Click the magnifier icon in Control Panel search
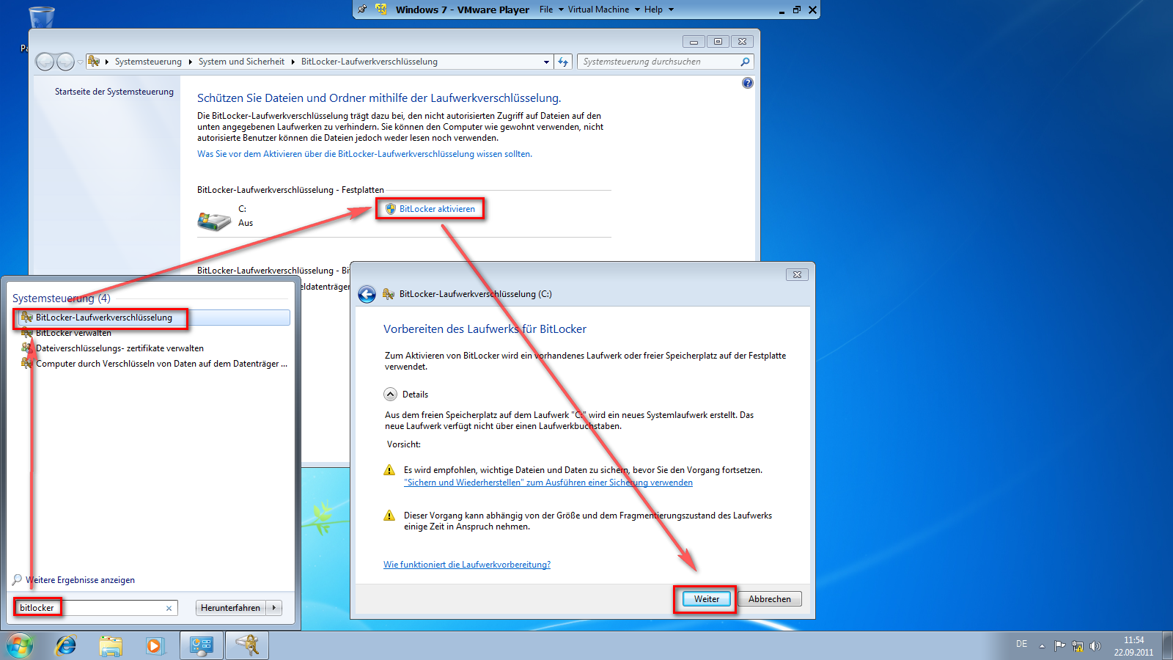 pyautogui.click(x=745, y=62)
